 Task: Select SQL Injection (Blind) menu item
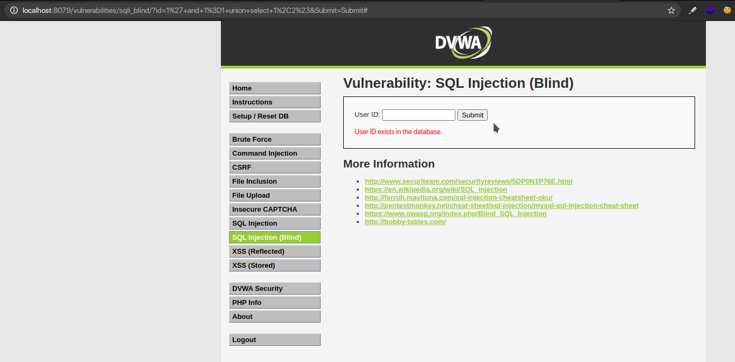[275, 237]
